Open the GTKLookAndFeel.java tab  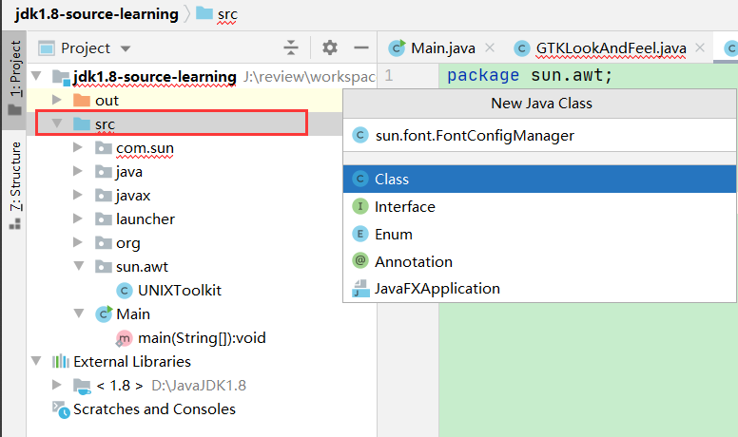pos(611,47)
